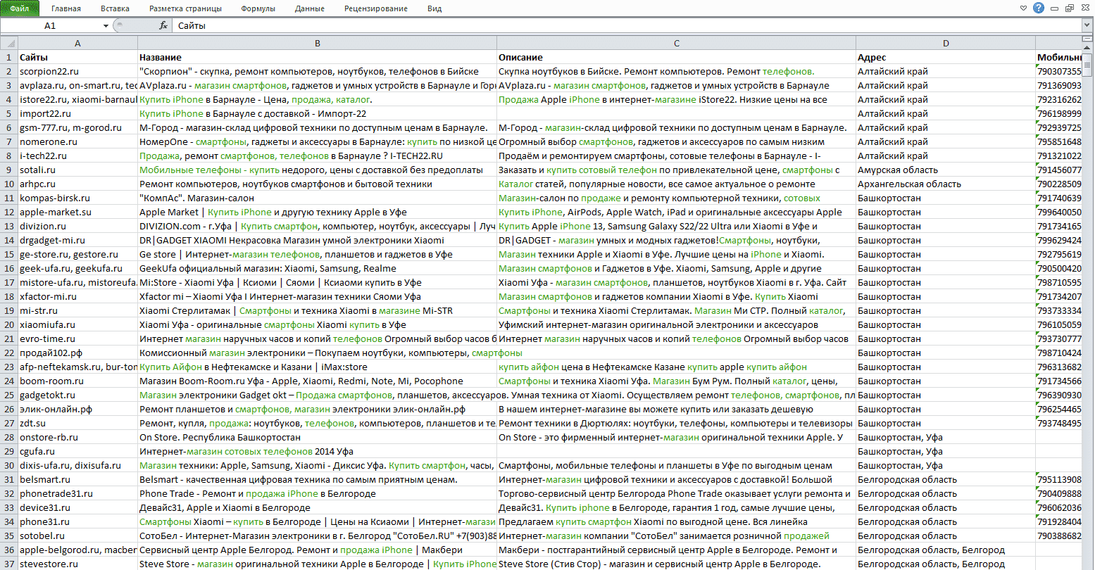Select the cell продай102.рф
Image resolution: width=1095 pixels, height=570 pixels.
pos(77,353)
